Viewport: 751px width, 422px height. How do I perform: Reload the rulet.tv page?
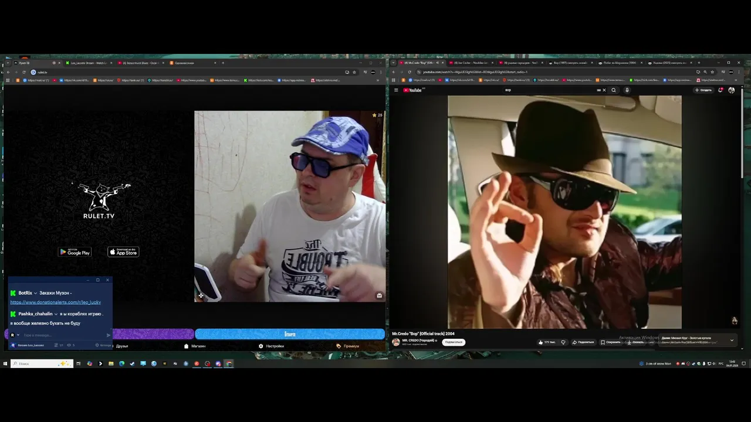24,72
